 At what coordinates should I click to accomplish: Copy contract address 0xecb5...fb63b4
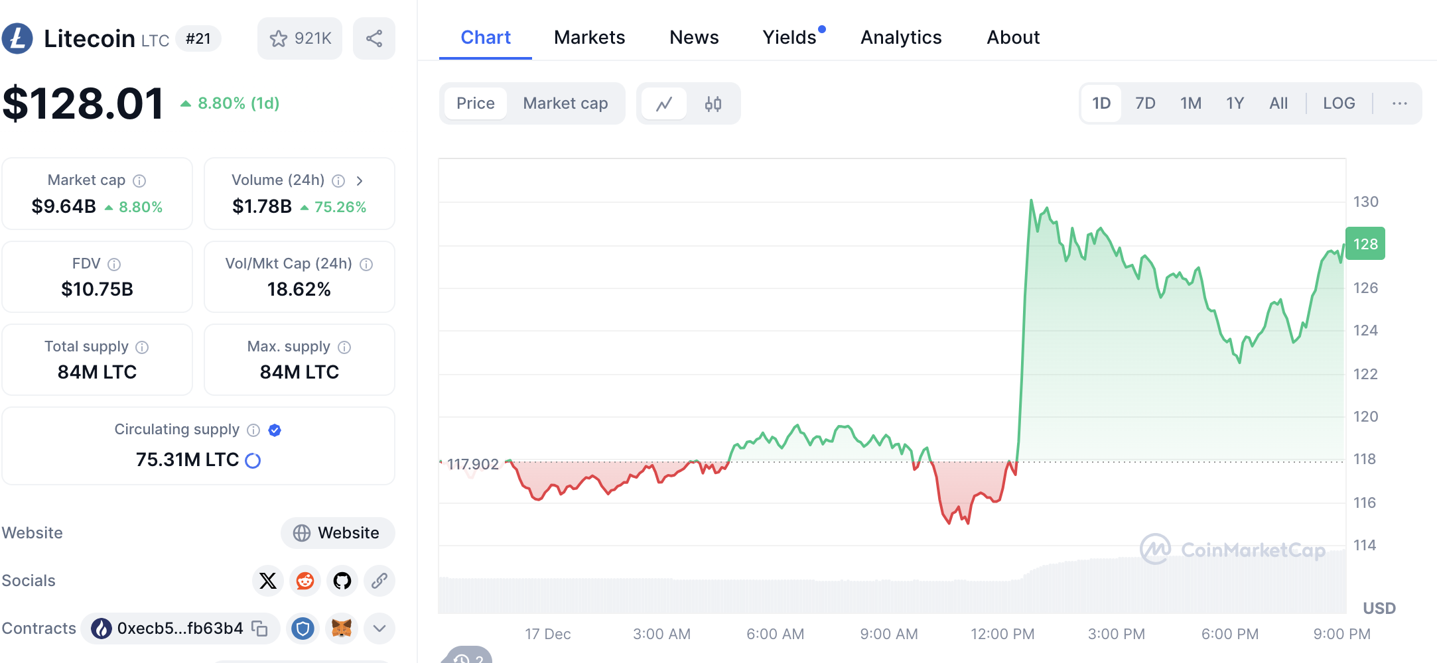point(259,629)
